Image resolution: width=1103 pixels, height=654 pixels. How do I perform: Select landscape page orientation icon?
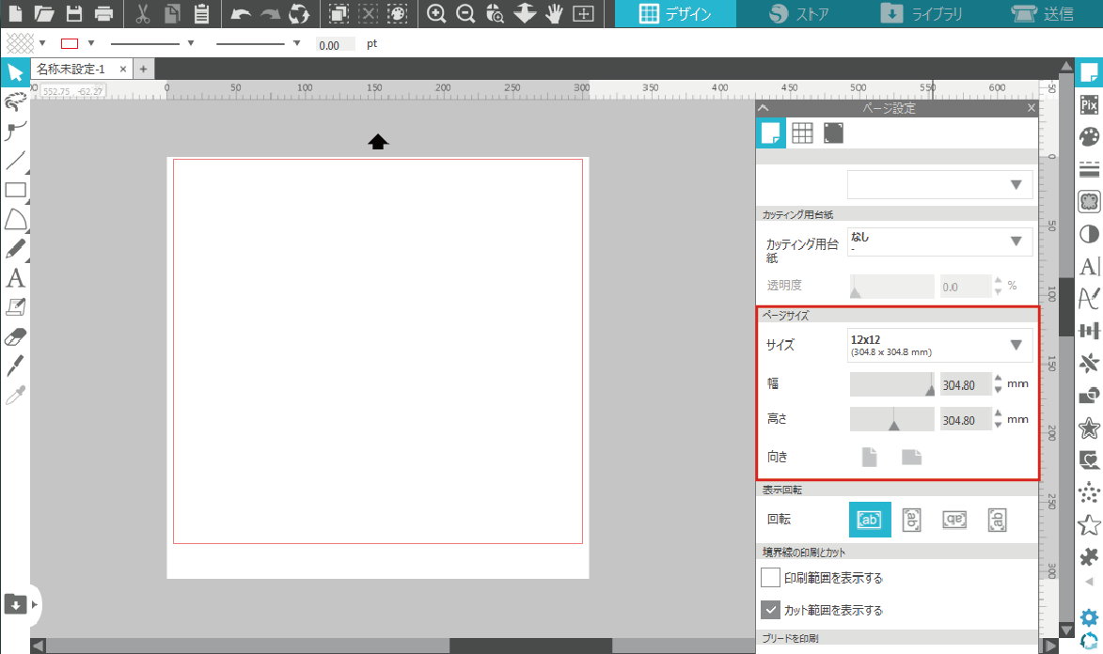click(911, 458)
